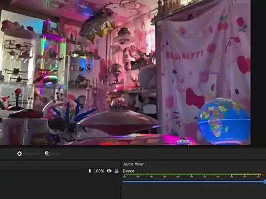The image size is (266, 199).
Task: Select the Device audio source label
Action: (x=129, y=171)
